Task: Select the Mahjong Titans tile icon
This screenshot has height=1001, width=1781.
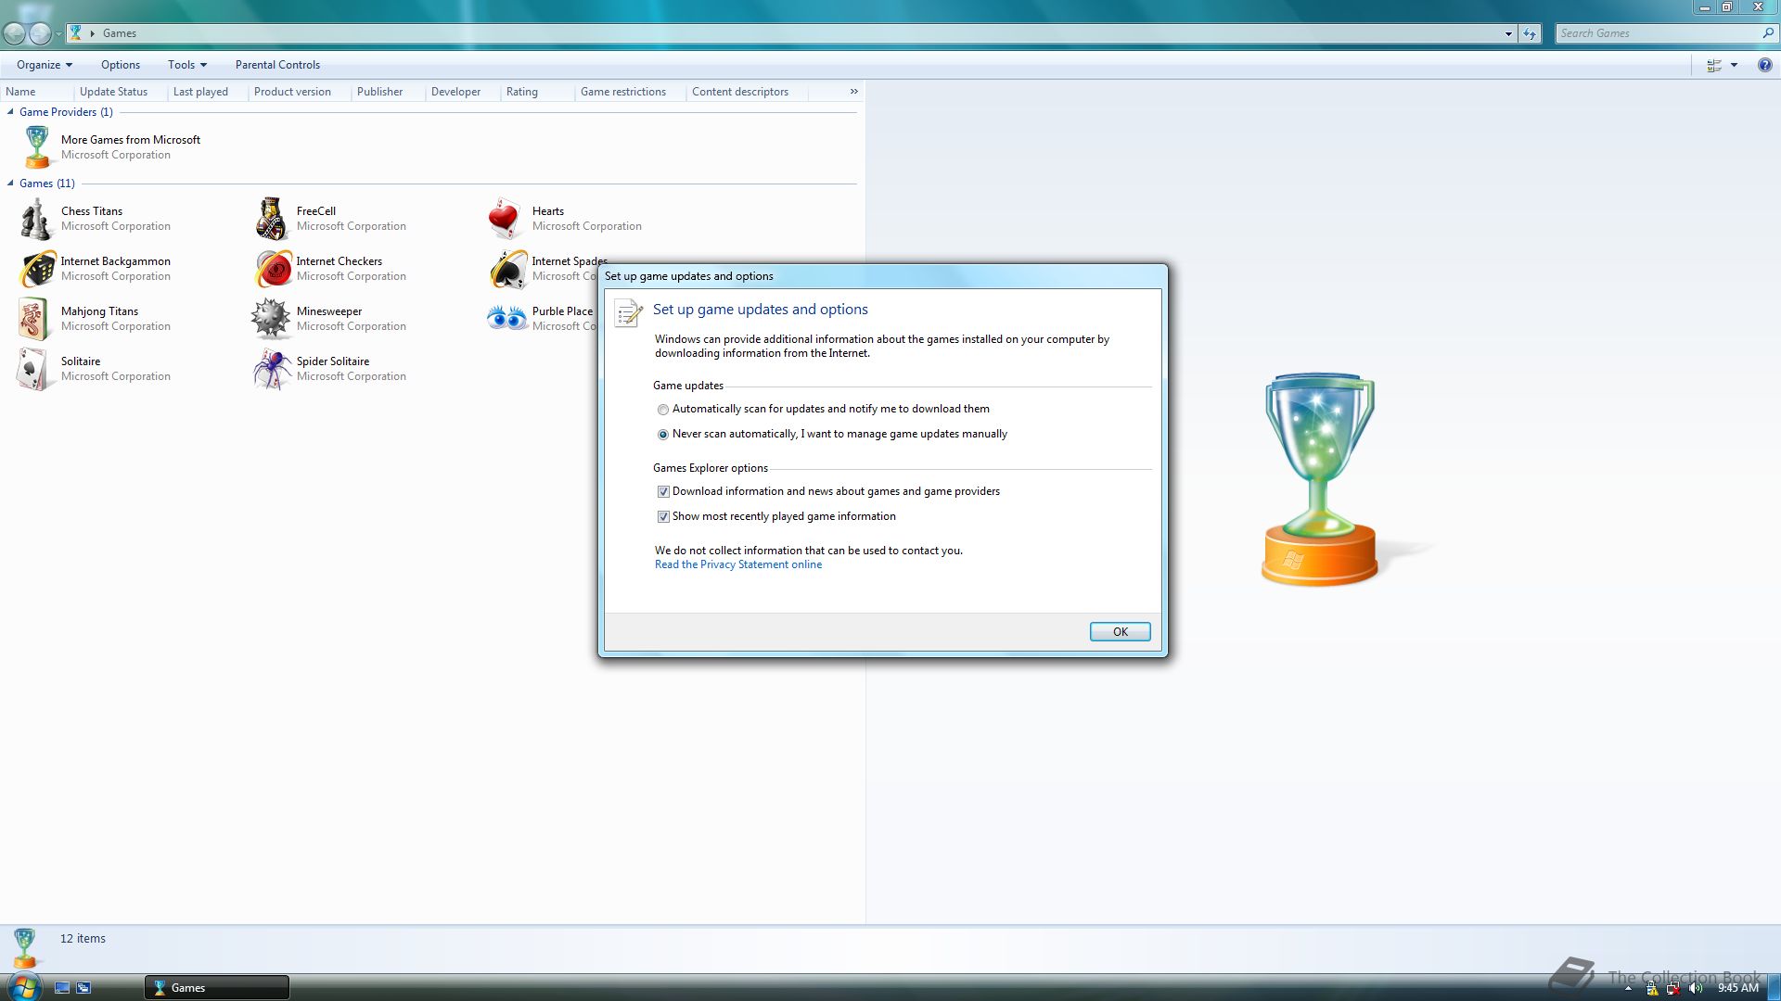Action: click(34, 319)
